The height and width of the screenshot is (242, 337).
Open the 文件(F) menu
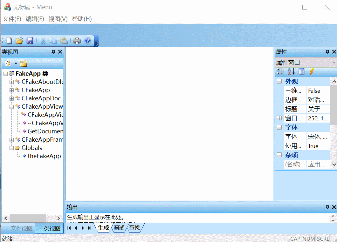[12, 19]
